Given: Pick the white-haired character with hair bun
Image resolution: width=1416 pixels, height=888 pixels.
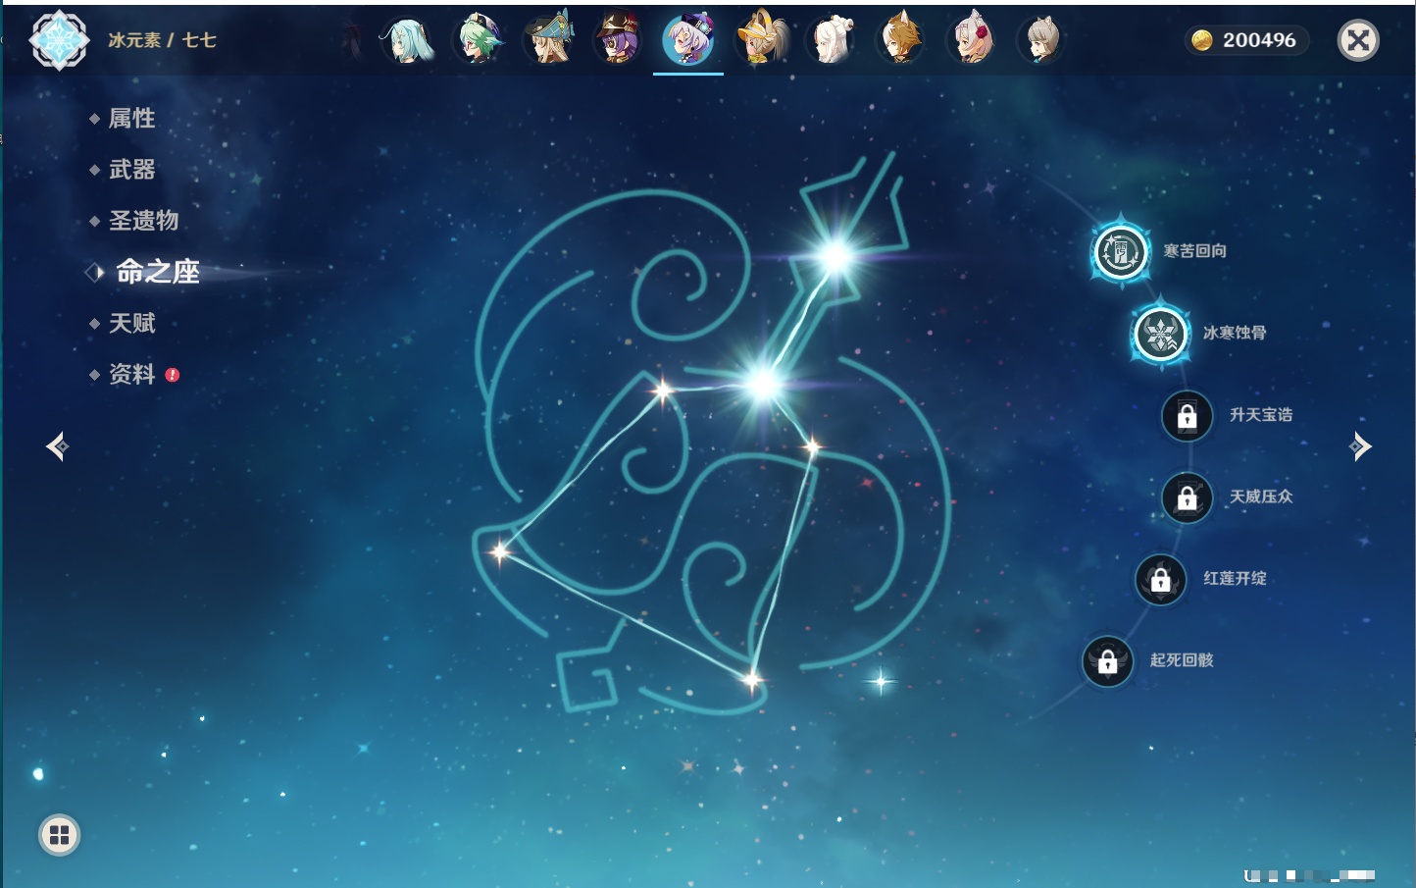Looking at the screenshot, I should pos(831,41).
